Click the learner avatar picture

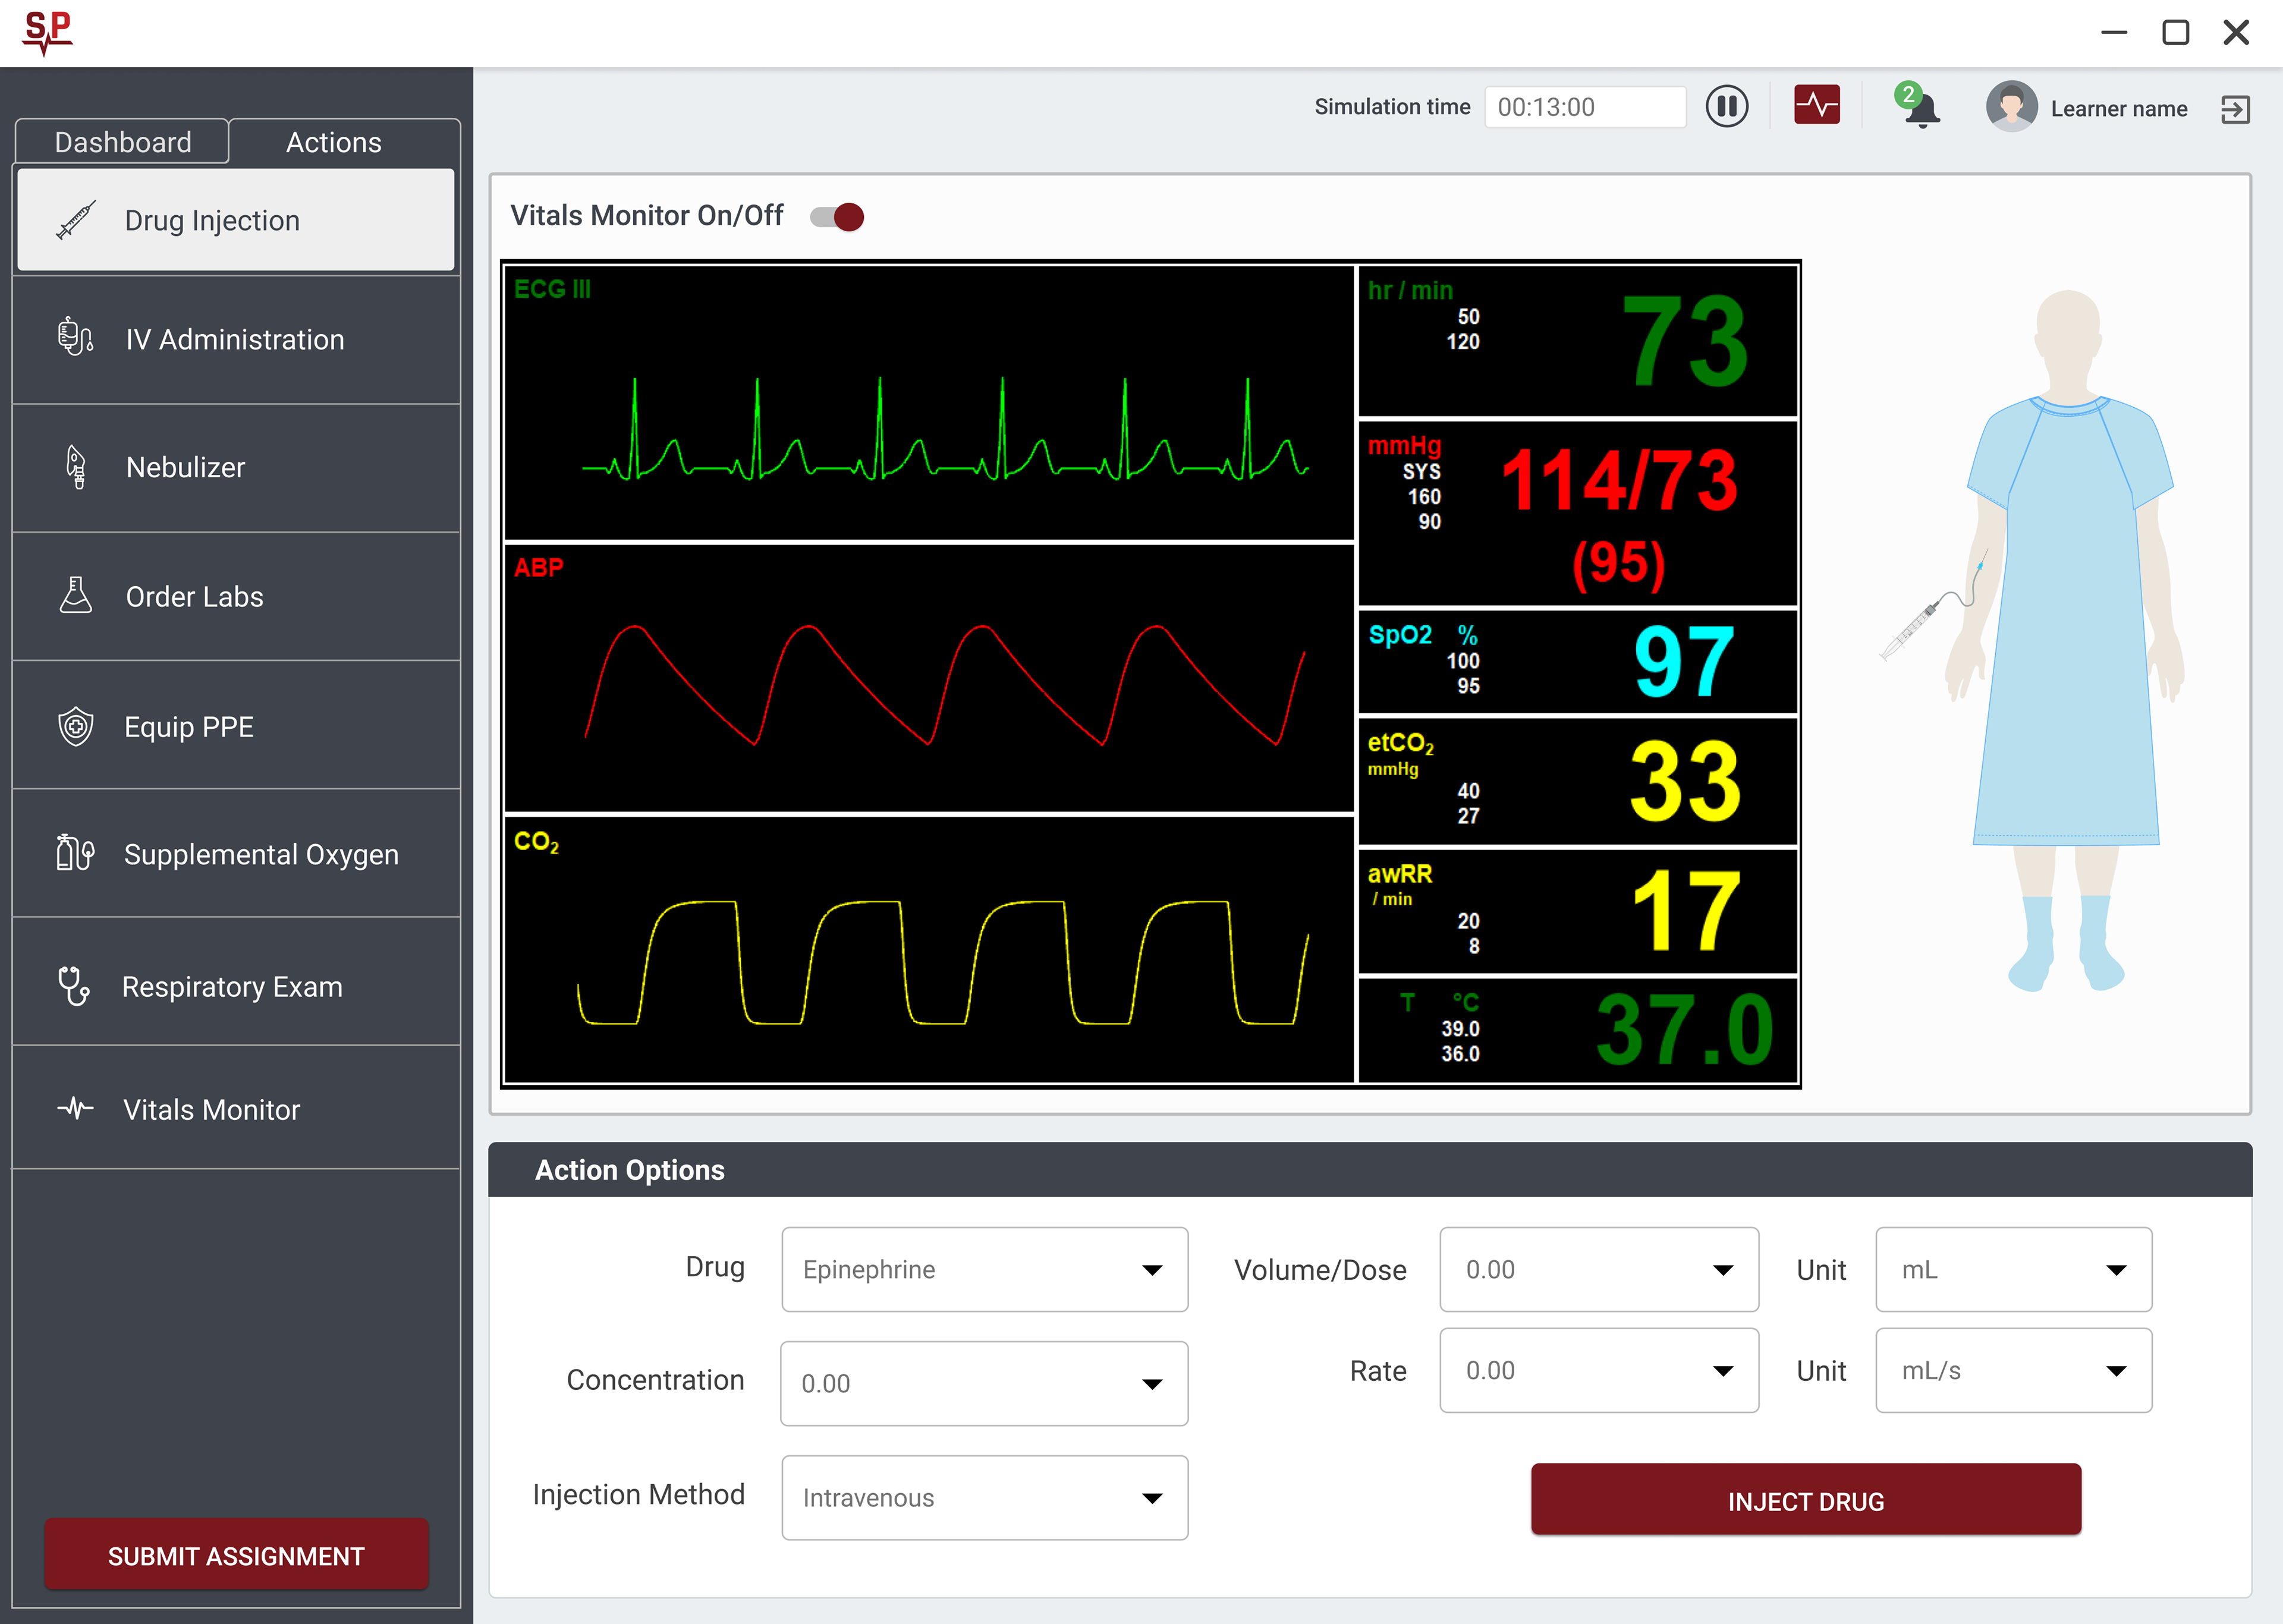click(2011, 107)
